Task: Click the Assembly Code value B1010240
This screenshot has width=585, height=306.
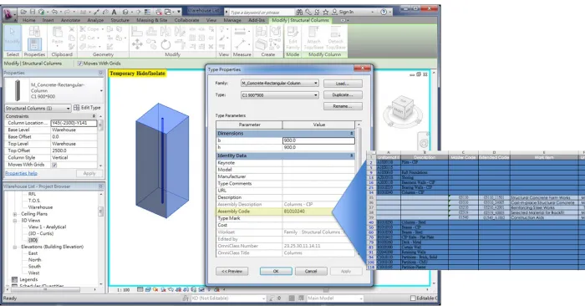Action: 294,212
